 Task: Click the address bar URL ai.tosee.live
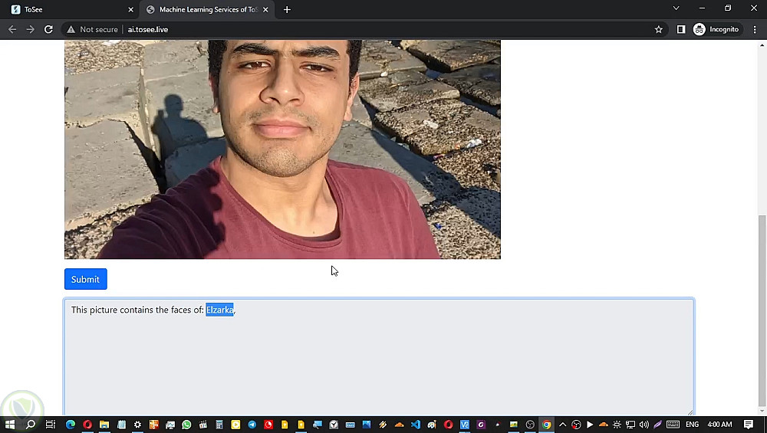click(x=148, y=29)
